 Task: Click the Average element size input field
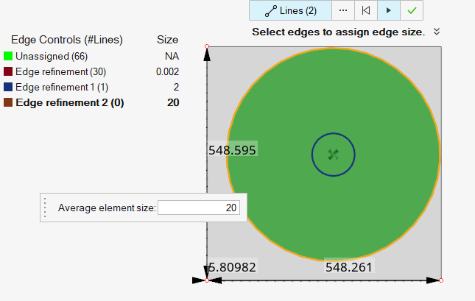199,208
